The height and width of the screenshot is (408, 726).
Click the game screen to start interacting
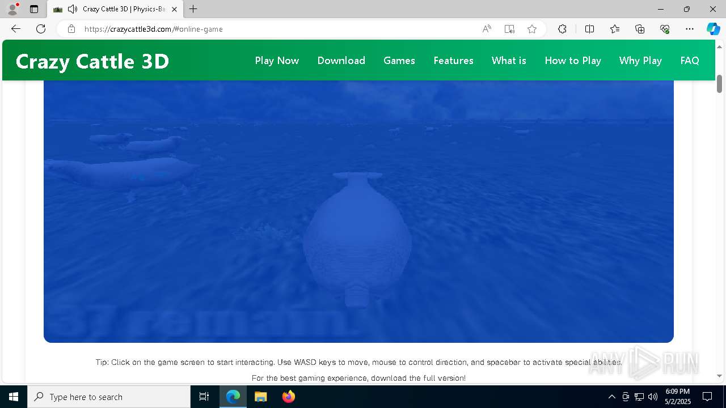(358, 211)
